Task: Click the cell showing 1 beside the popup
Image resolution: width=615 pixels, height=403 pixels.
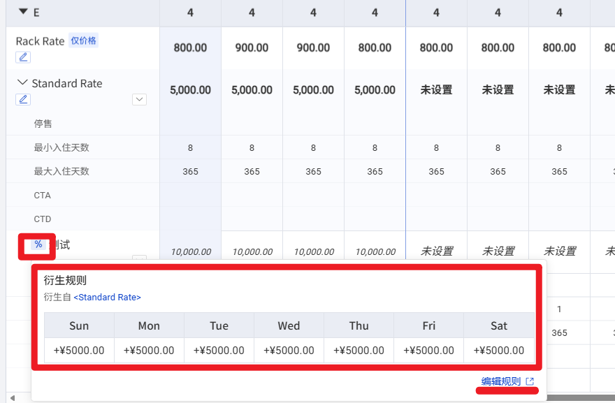Action: [559, 309]
